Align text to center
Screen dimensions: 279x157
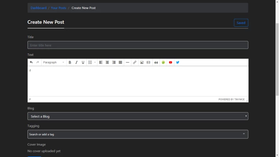[107, 63]
